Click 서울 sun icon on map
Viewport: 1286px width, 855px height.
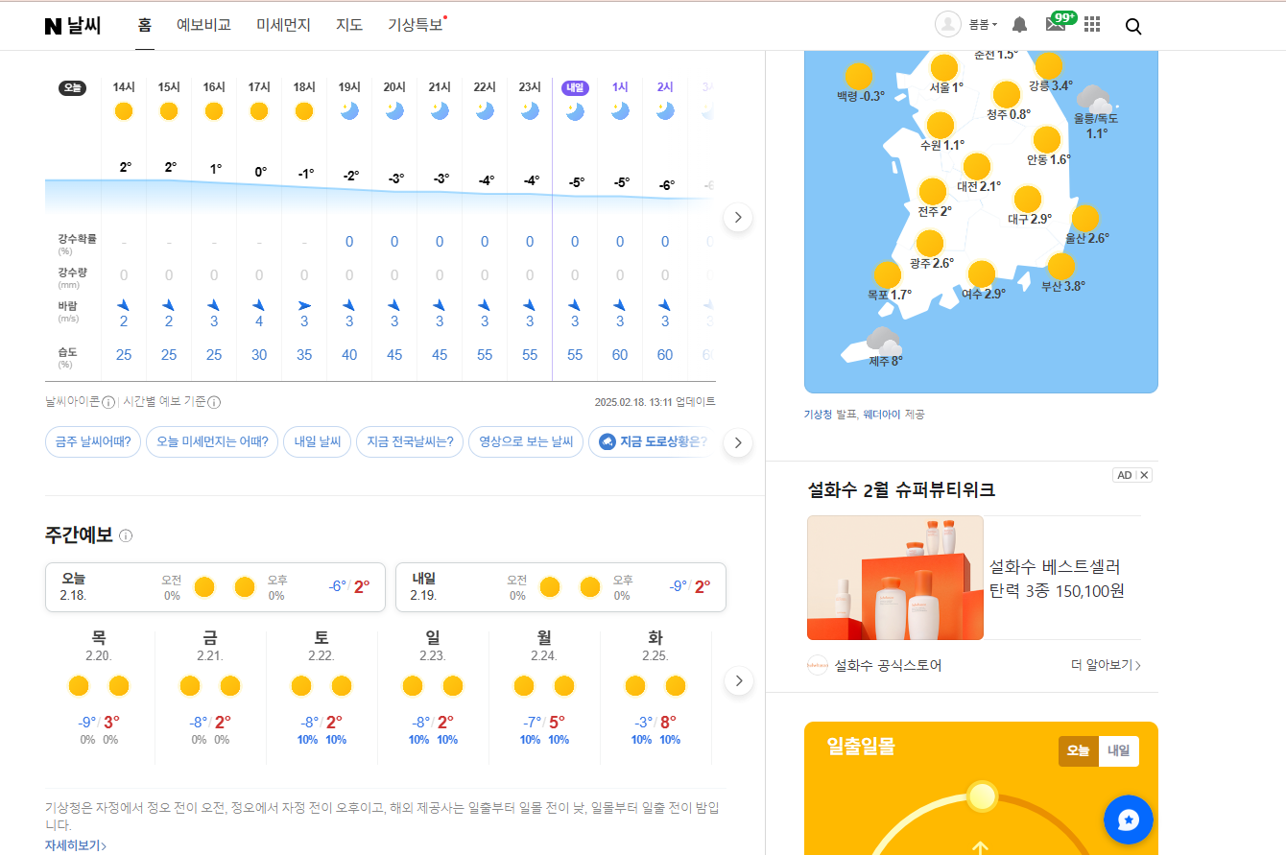945,68
